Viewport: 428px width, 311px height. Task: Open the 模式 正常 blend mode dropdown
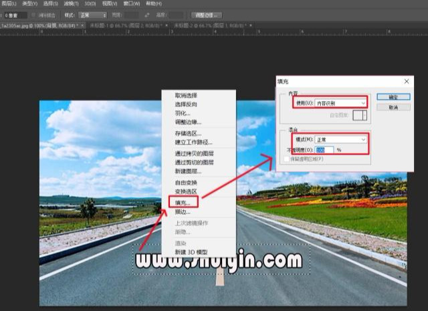pos(340,140)
